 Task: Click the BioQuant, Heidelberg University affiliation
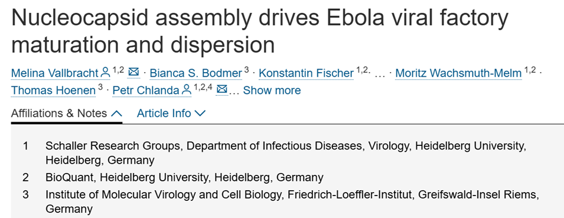coord(184,177)
